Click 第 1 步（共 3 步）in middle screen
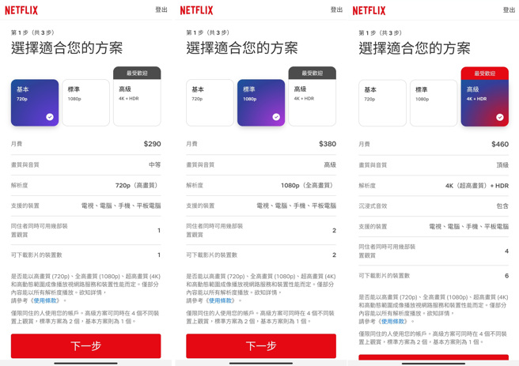 click(x=207, y=32)
